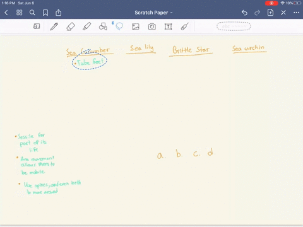Open the page thumbnails grid view
Viewport: 303px width, 227px height.
pyautogui.click(x=20, y=13)
